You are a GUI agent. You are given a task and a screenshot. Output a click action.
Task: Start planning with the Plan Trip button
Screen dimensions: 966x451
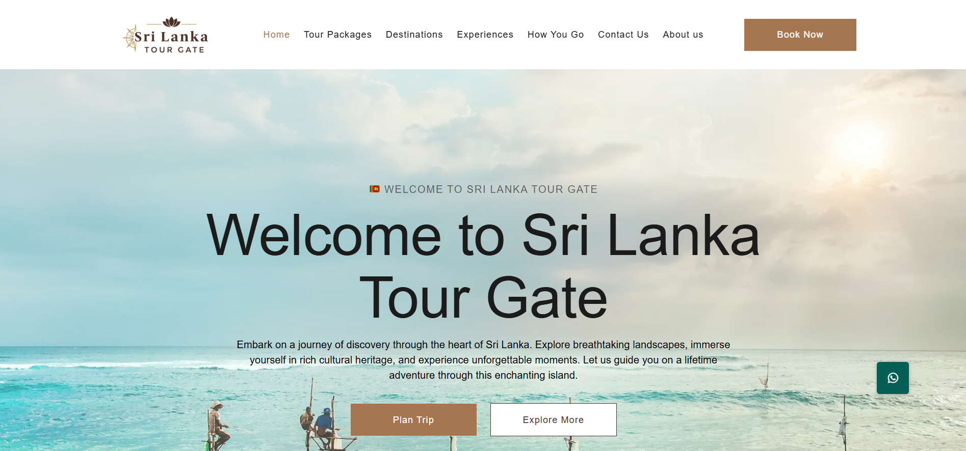[413, 419]
